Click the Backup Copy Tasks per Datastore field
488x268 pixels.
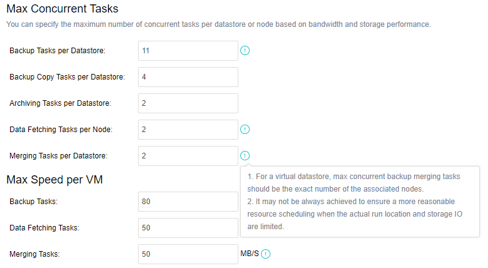188,77
